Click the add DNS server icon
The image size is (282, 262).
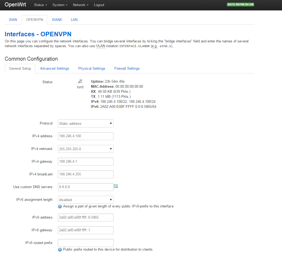click(116, 186)
